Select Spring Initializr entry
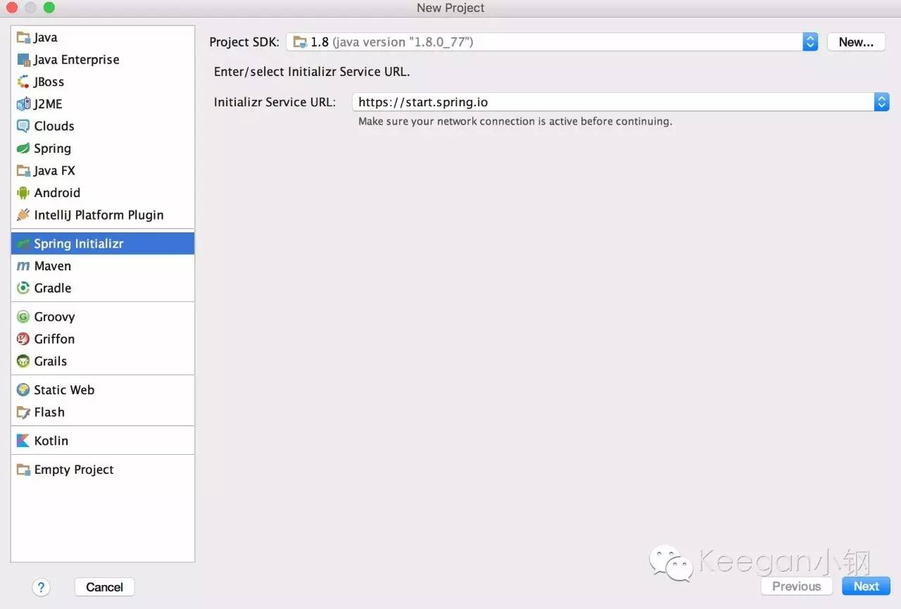901x609 pixels. click(103, 244)
